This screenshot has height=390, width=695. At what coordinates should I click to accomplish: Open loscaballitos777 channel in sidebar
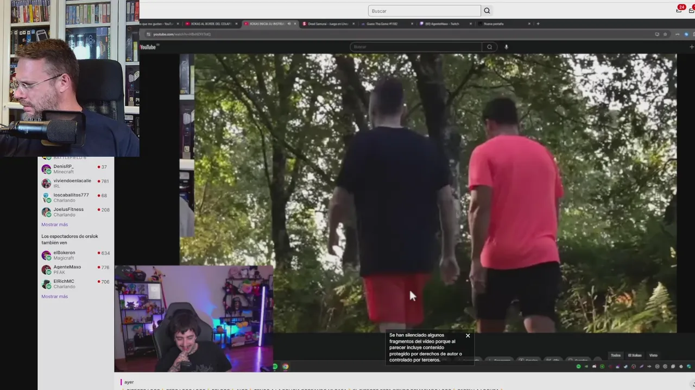pos(75,198)
